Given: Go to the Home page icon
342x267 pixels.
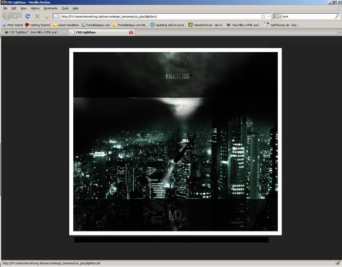Looking at the screenshot, I should 47,16.
